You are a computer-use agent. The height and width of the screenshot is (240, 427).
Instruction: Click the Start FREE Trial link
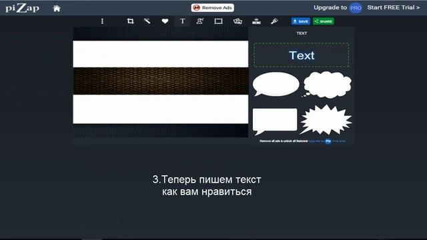pos(393,7)
